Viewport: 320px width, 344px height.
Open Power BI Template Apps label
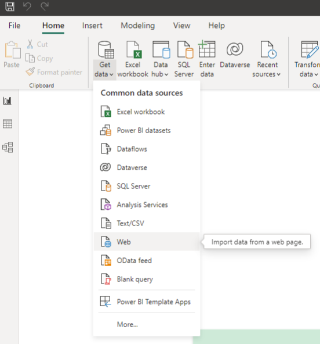click(x=154, y=302)
